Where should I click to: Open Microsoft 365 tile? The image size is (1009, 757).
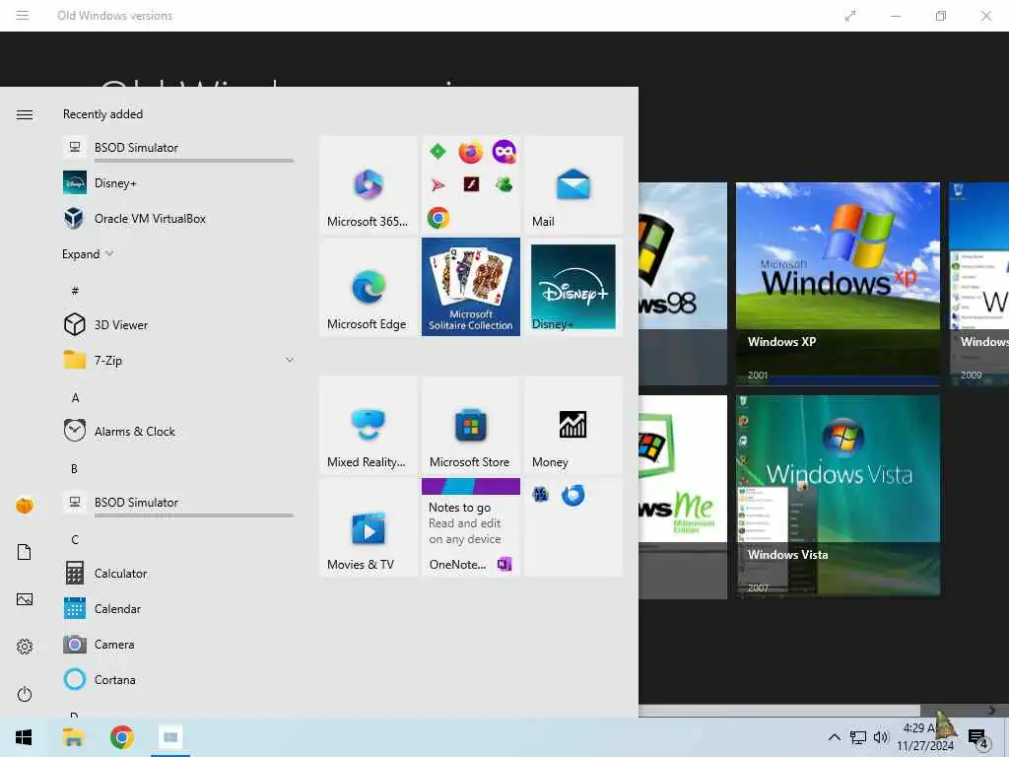pyautogui.click(x=369, y=184)
